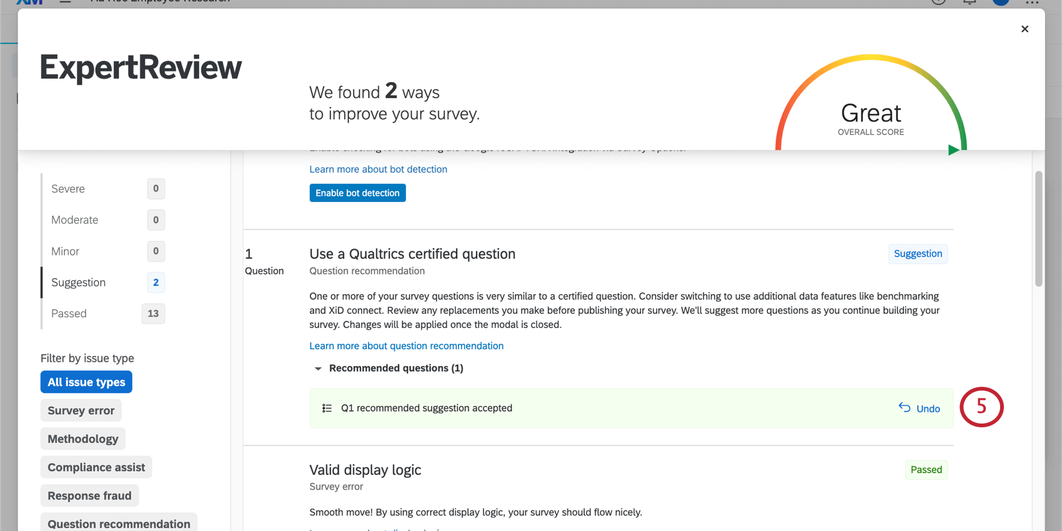Open Learn more about bot detection link
Image resolution: width=1062 pixels, height=531 pixels.
378,169
